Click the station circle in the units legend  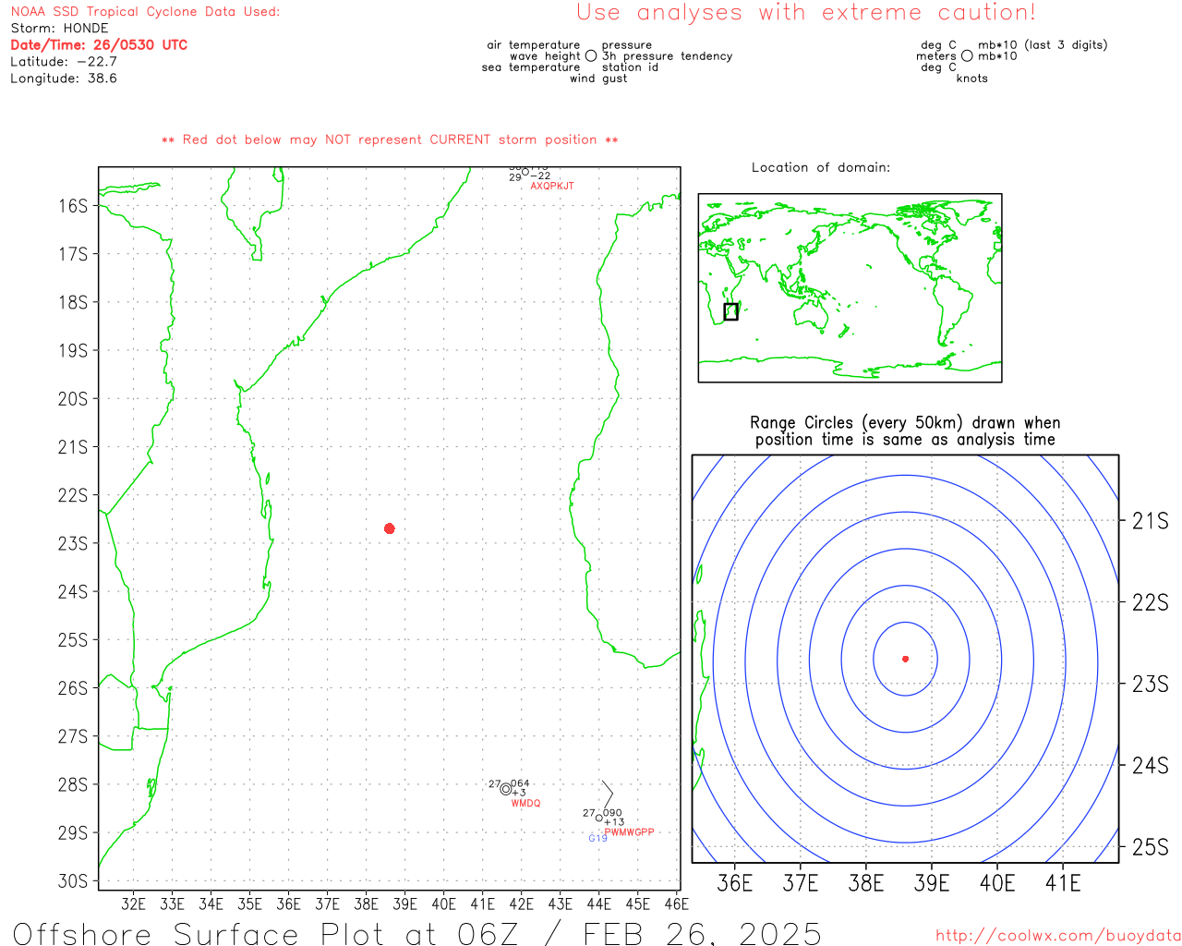tap(967, 56)
